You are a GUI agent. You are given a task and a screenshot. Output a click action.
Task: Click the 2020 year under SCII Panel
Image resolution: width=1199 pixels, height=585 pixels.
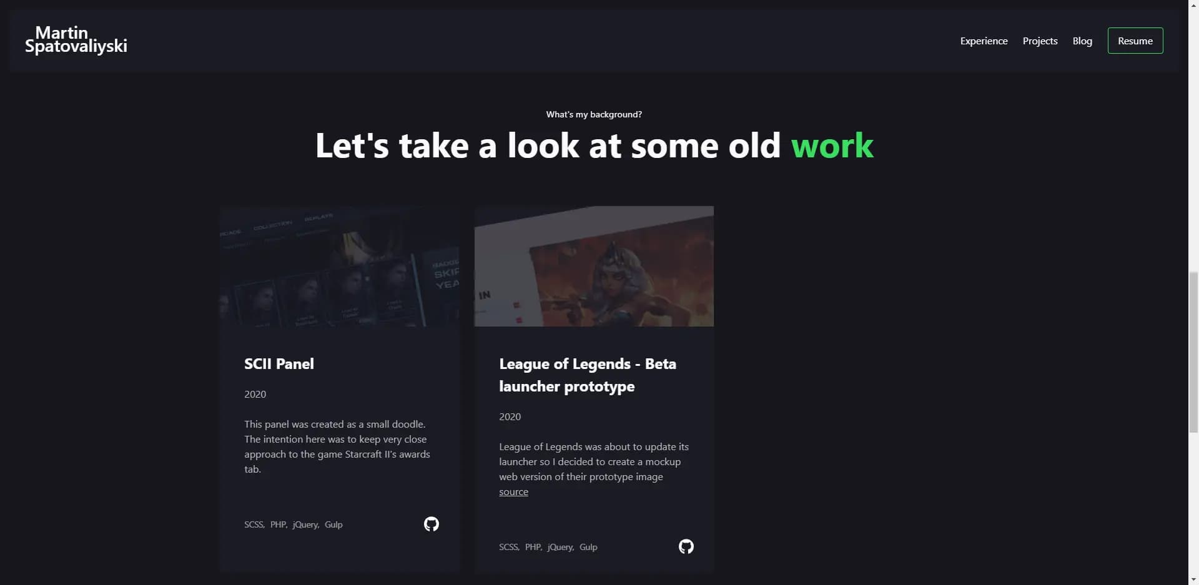click(255, 394)
